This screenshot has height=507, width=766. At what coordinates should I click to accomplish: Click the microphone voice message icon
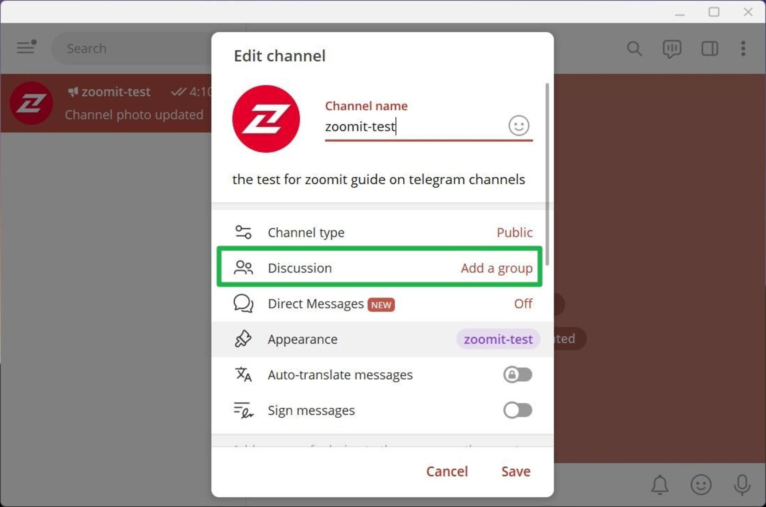742,484
